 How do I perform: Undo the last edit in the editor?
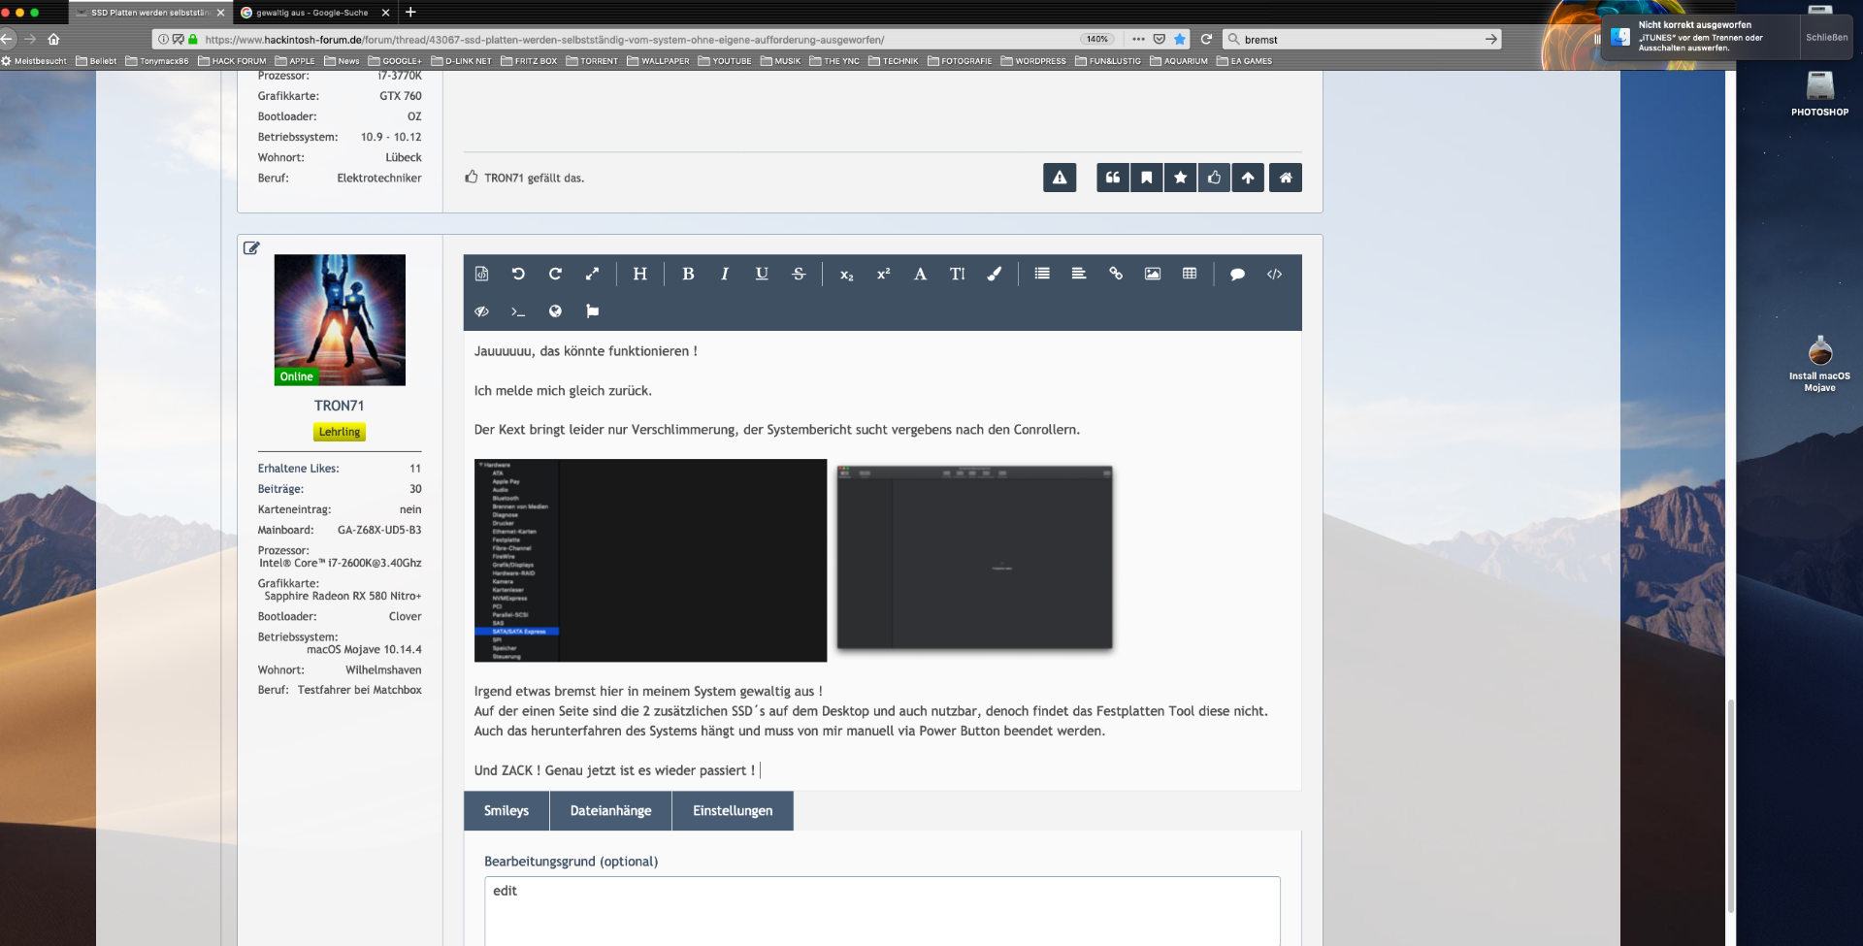click(518, 274)
